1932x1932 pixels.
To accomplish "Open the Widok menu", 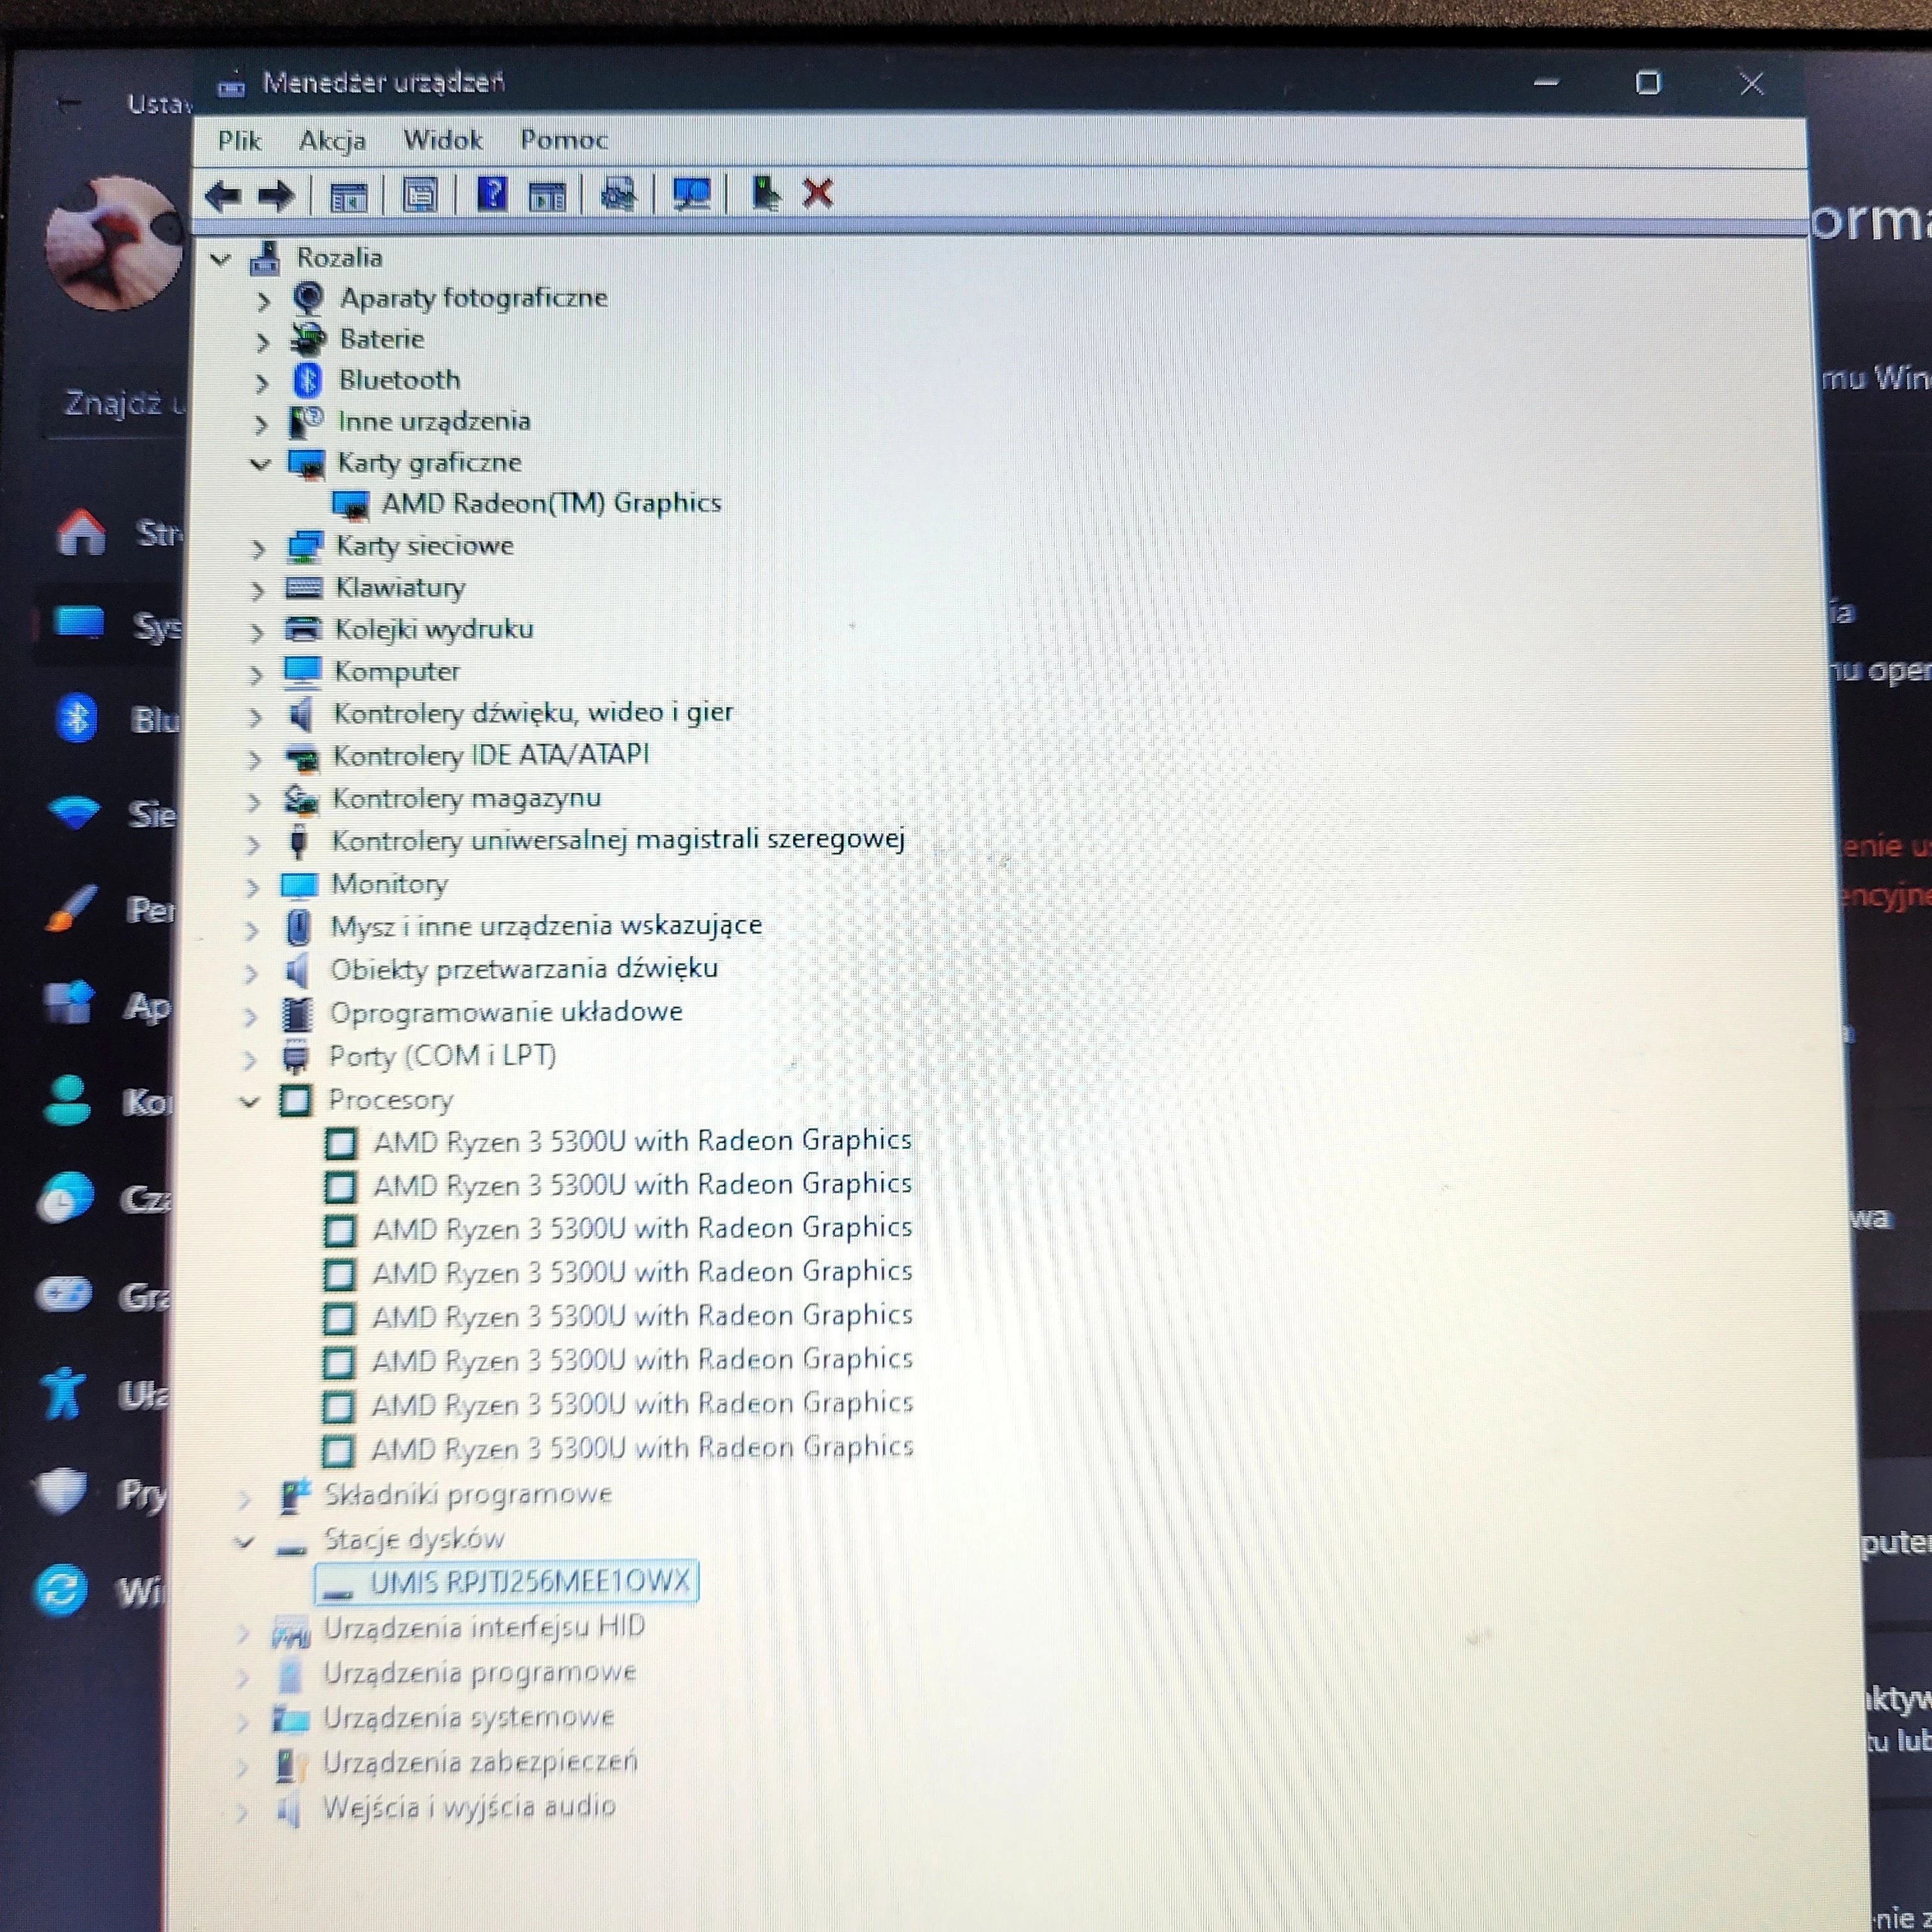I will click(x=443, y=140).
